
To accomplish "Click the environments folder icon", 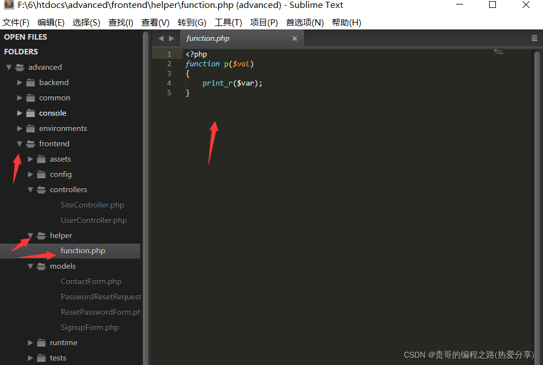I will [31, 128].
